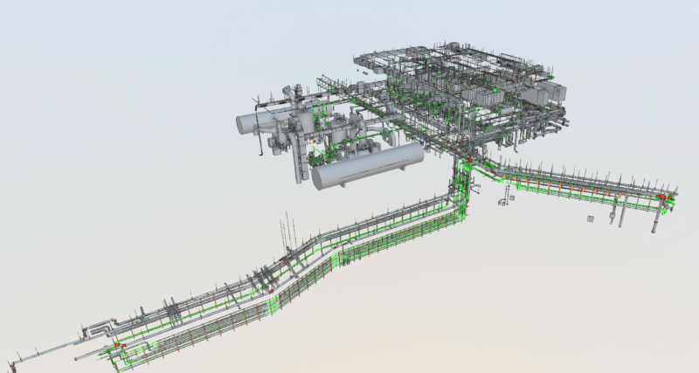This screenshot has height=373, width=699.
Task: Click the vertical post at far-right rack end
Action: [x=654, y=222]
